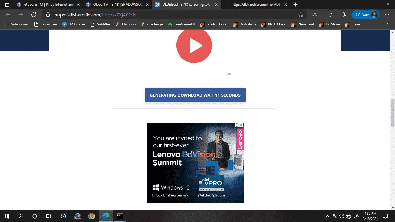Click the browser Back arrow

tap(8, 15)
